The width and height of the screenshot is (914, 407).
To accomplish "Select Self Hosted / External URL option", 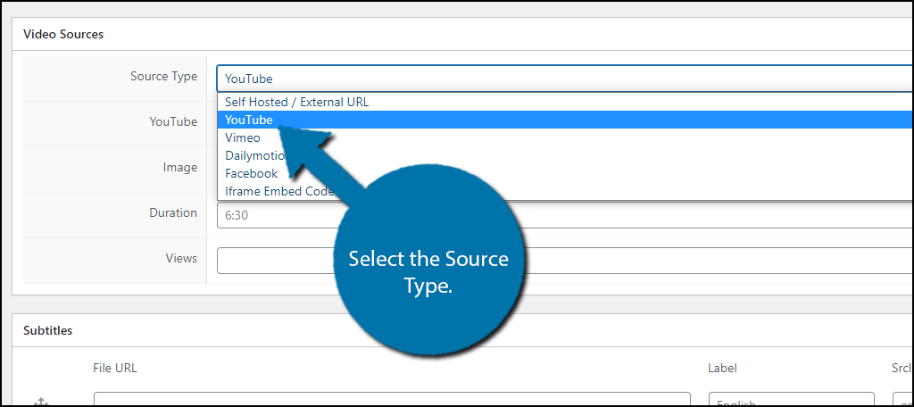I will pos(564,102).
